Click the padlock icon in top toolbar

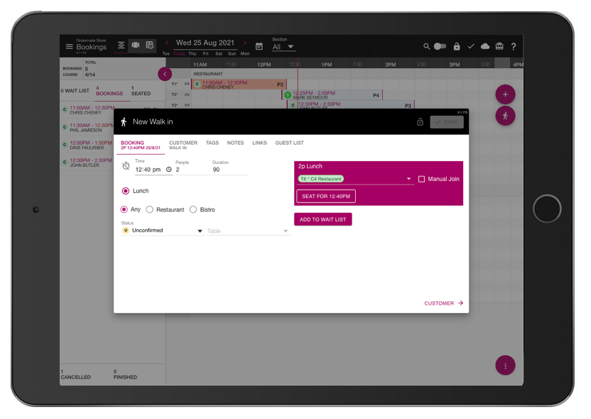(x=457, y=46)
